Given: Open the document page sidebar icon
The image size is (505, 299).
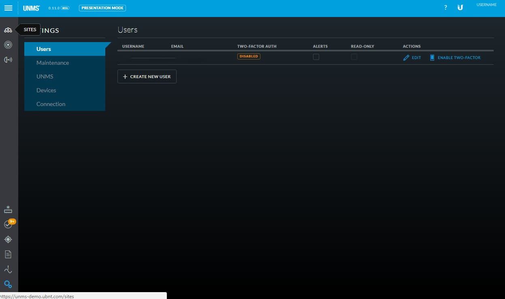Looking at the screenshot, I should coord(8,254).
